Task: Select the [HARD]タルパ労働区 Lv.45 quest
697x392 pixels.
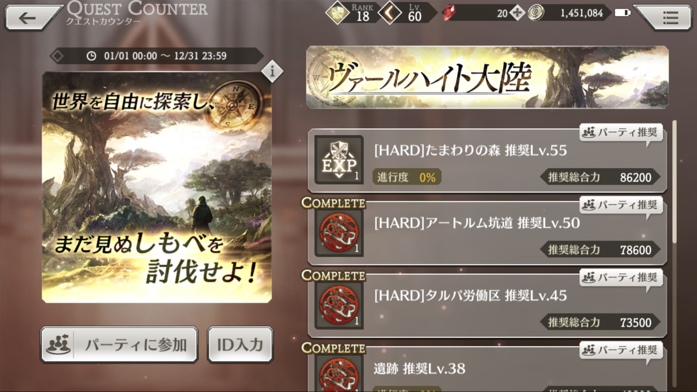Action: click(x=487, y=306)
